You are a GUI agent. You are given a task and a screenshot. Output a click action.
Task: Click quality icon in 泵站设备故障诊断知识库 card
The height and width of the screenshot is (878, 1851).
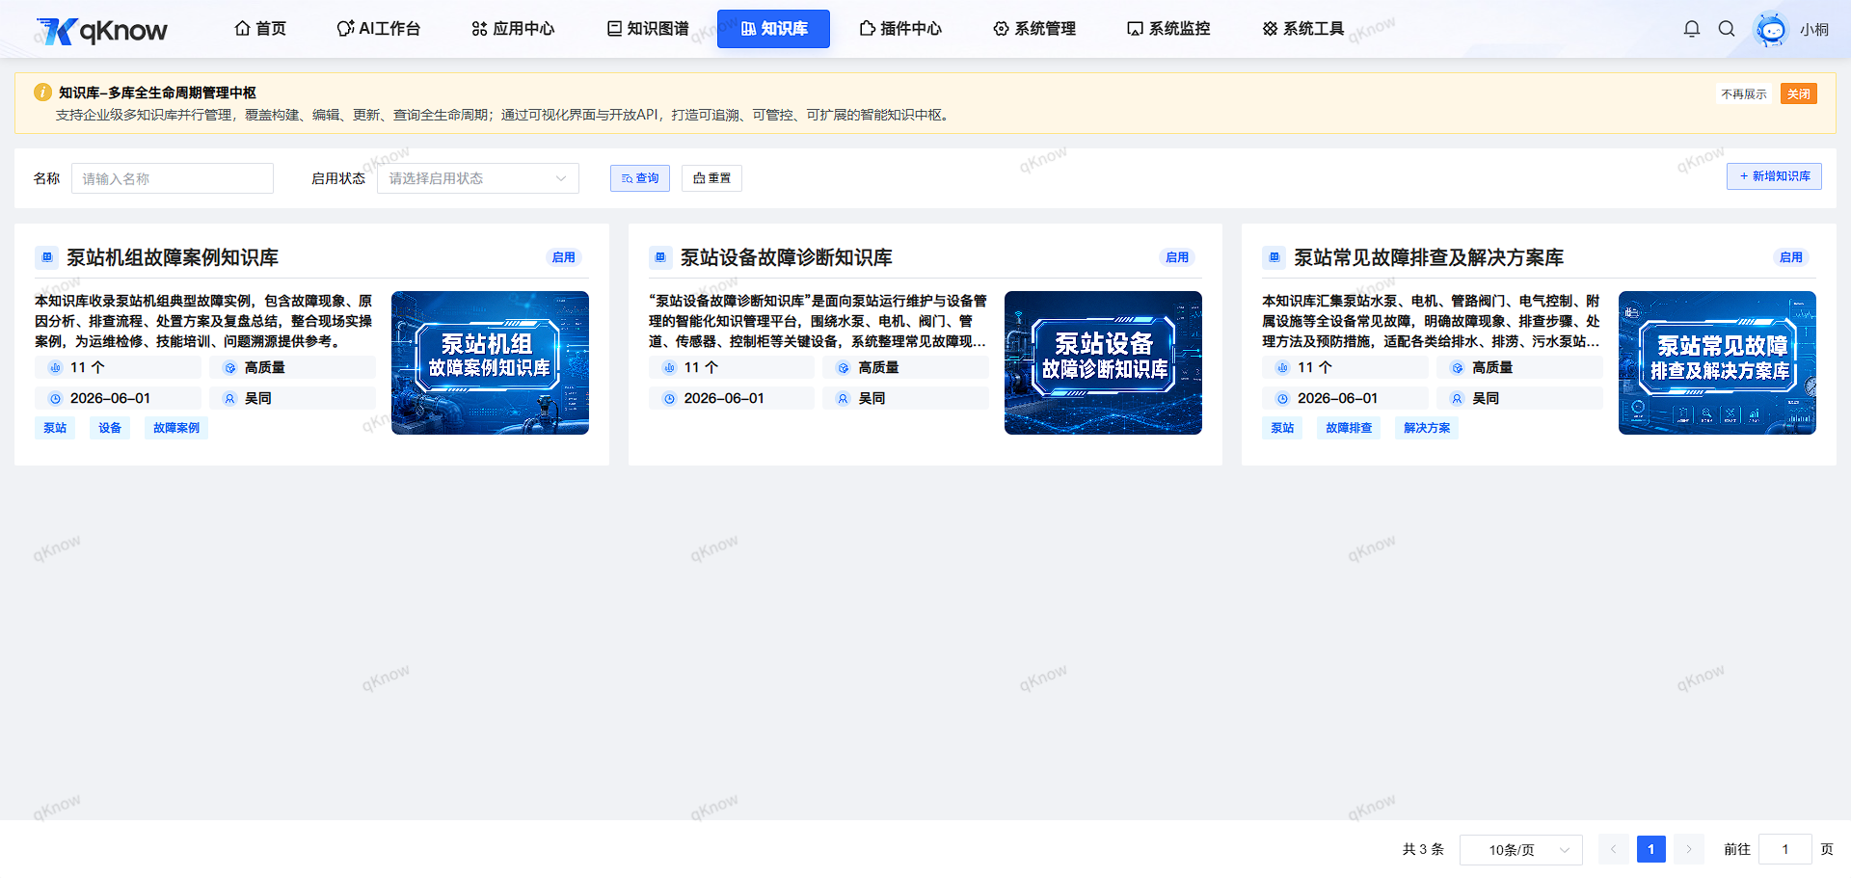[x=844, y=368]
